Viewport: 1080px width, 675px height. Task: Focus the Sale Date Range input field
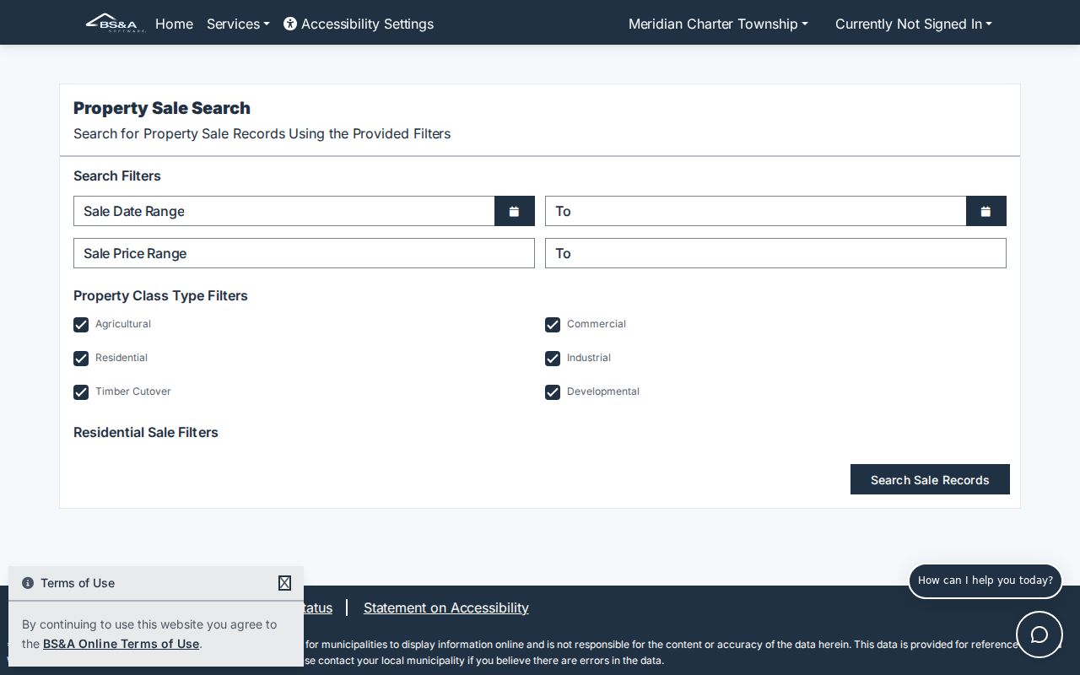pos(284,211)
